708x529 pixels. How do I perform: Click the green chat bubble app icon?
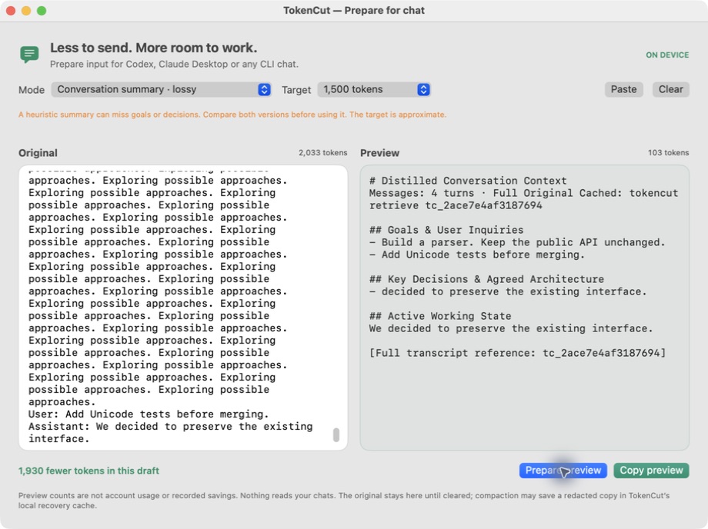pos(29,55)
